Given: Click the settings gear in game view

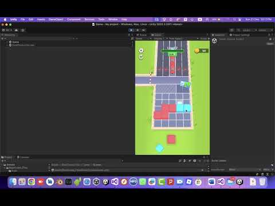Looking at the screenshot, I should point(141,50).
